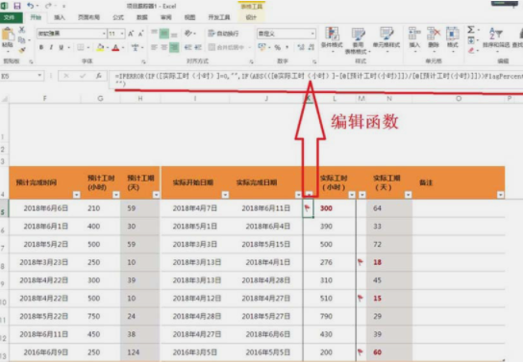This screenshot has height=362, width=523.
Task: Click the Insert Function fx icon
Action: 99,76
